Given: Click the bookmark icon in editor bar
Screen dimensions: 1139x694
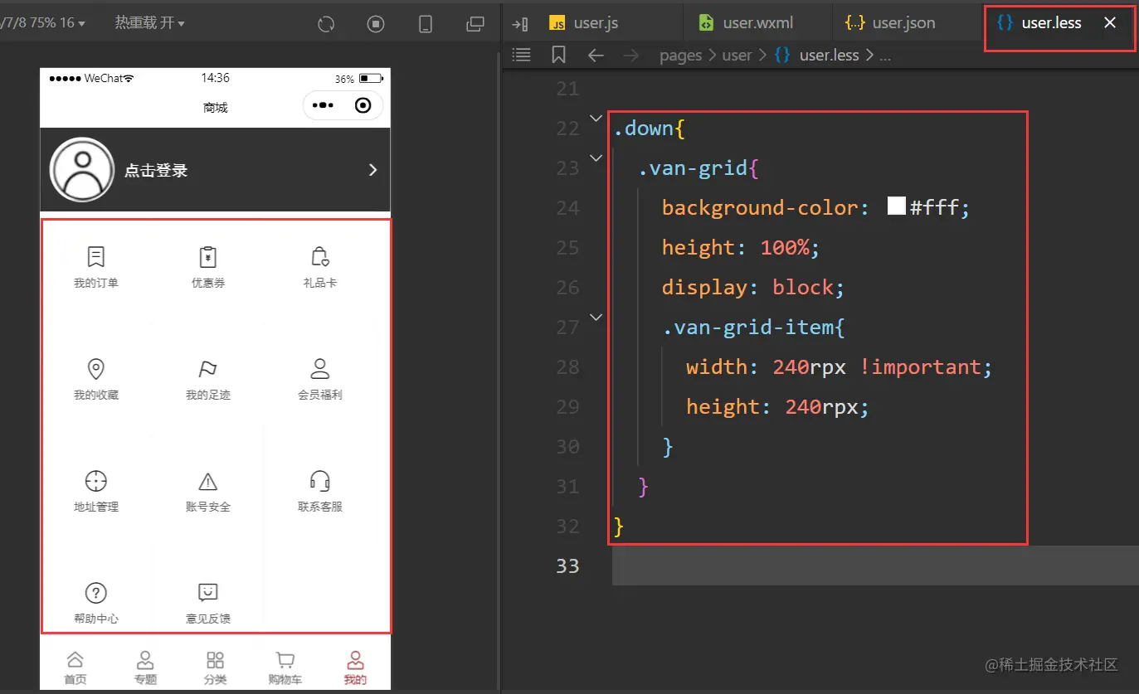Looking at the screenshot, I should coord(558,55).
